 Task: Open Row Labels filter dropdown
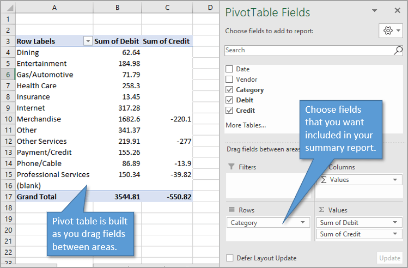pos(87,41)
